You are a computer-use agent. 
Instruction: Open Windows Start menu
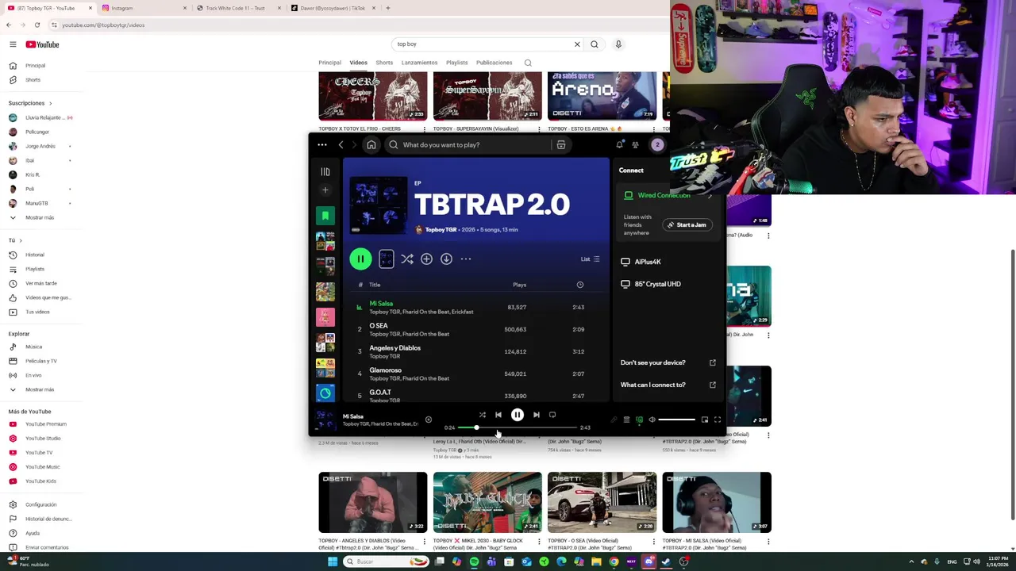[333, 561]
